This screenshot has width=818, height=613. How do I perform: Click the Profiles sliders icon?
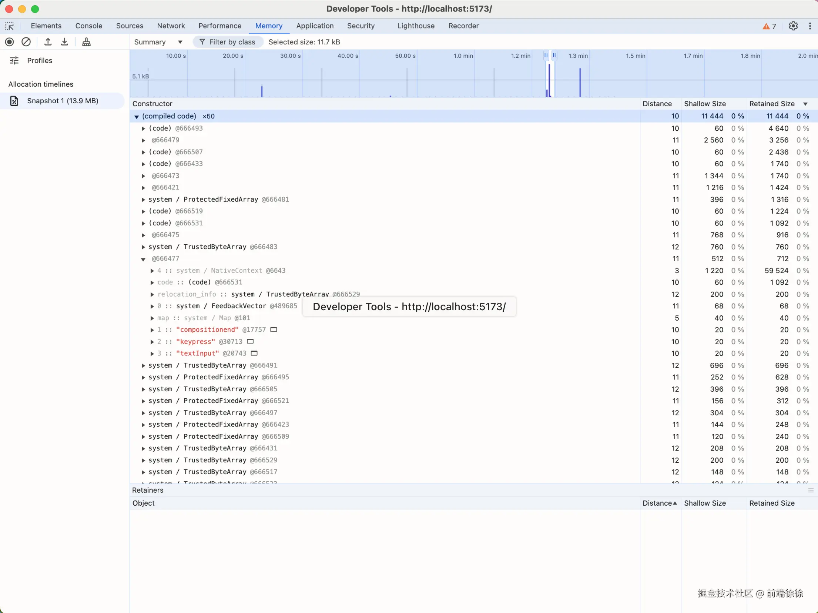click(x=14, y=60)
